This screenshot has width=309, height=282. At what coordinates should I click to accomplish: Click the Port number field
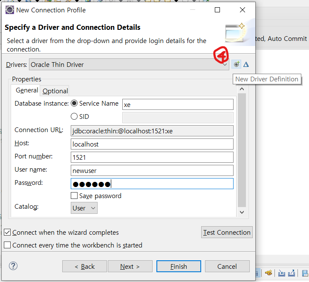click(152, 157)
